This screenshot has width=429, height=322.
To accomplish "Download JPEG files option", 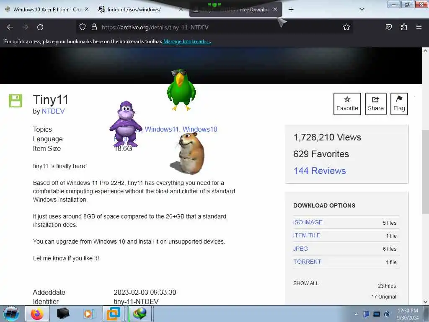I will point(300,249).
